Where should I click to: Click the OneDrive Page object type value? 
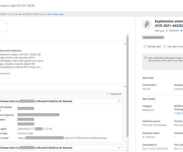26,133
